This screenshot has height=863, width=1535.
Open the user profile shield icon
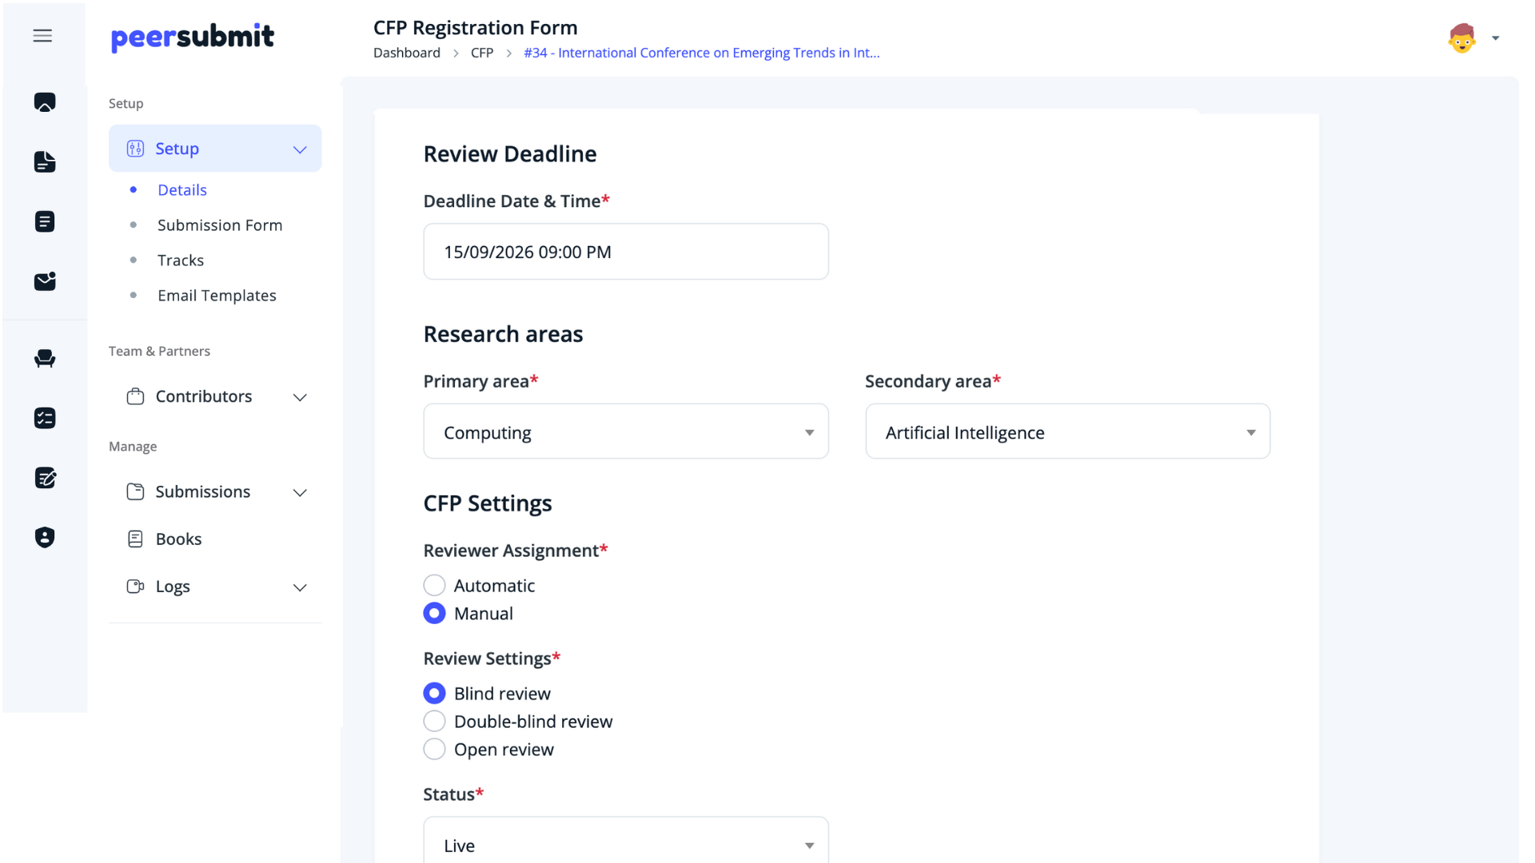(45, 537)
